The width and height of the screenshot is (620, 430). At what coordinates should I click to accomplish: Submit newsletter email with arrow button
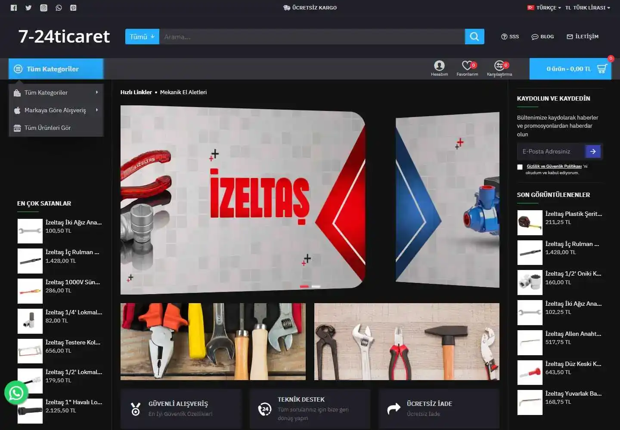[x=593, y=151]
